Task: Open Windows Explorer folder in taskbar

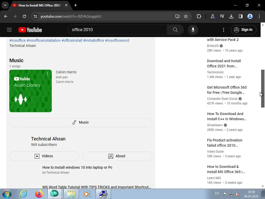Action: (x=71, y=194)
